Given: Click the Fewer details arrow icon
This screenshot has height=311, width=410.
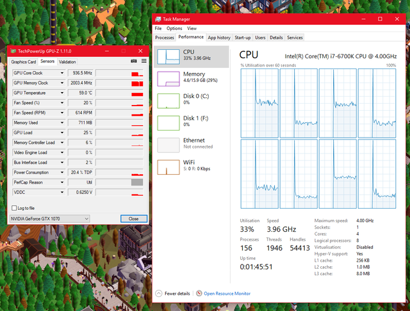Looking at the screenshot, I should (x=158, y=293).
